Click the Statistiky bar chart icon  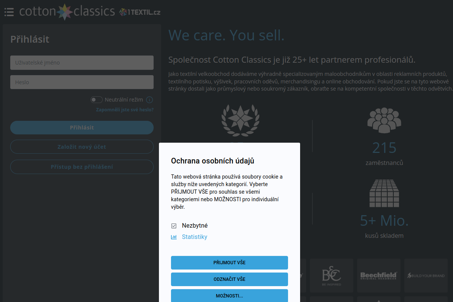coord(174,237)
